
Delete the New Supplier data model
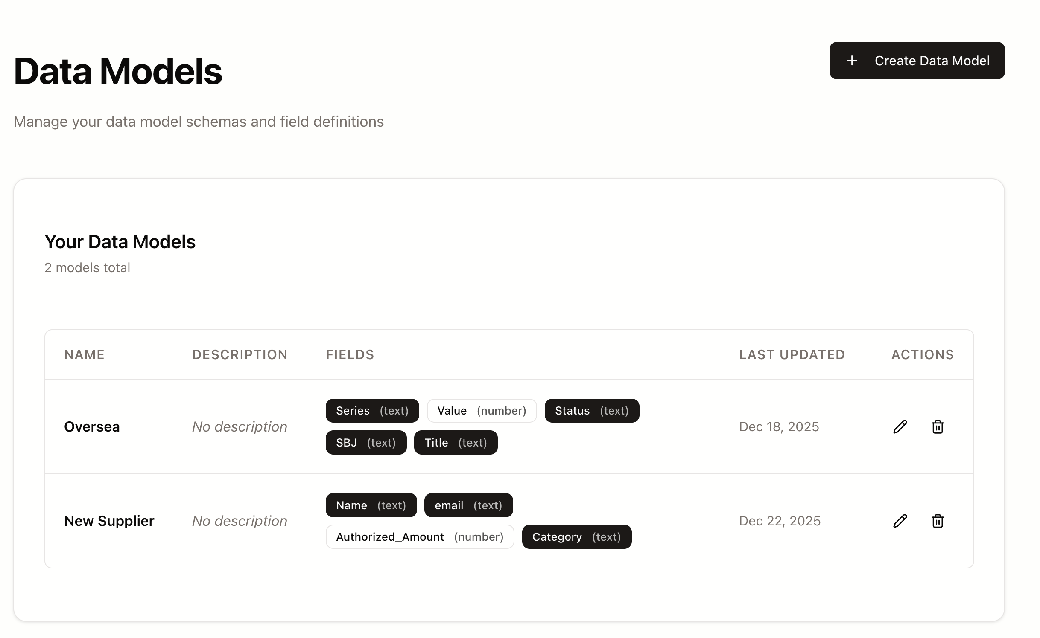click(x=938, y=521)
